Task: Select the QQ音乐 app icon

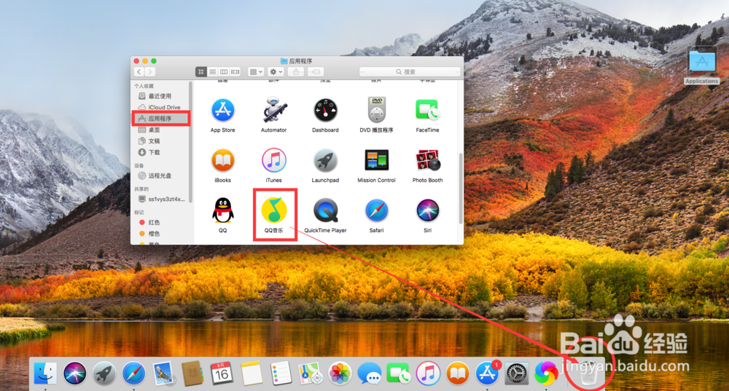Action: click(x=274, y=210)
